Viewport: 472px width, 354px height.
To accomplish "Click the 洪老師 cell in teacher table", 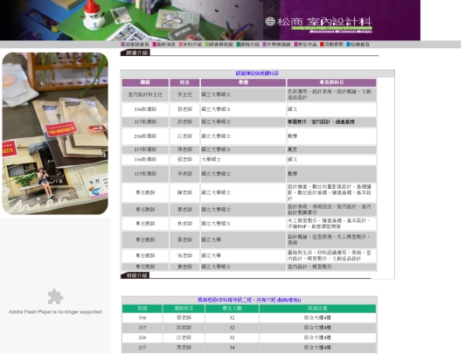I will click(184, 121).
